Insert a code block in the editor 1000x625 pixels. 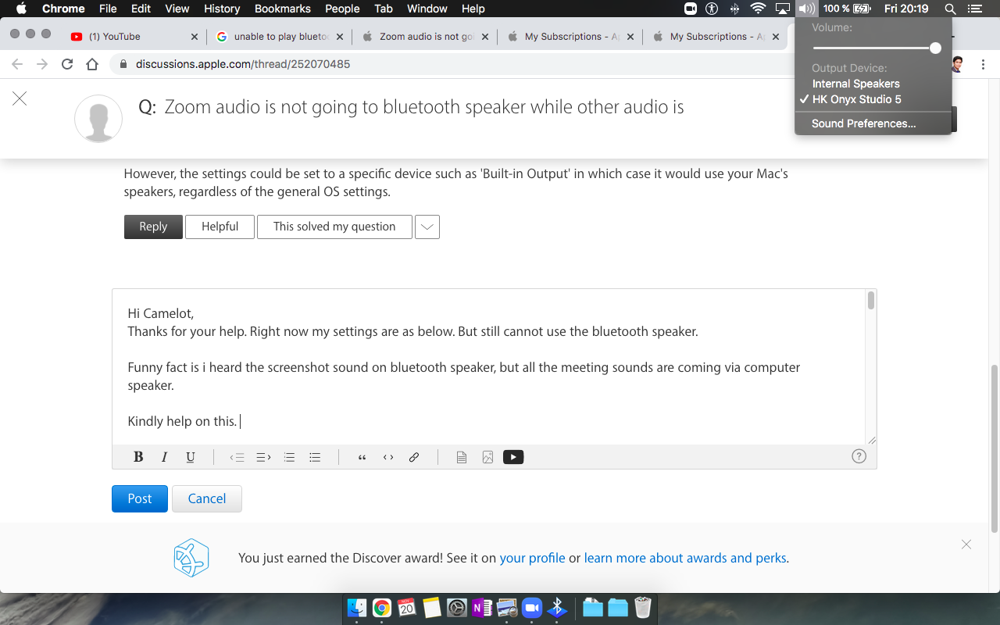388,457
